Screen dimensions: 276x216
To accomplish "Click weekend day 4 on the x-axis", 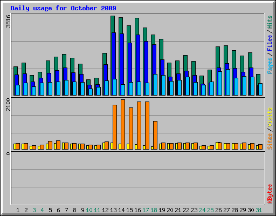I will 42,210.
